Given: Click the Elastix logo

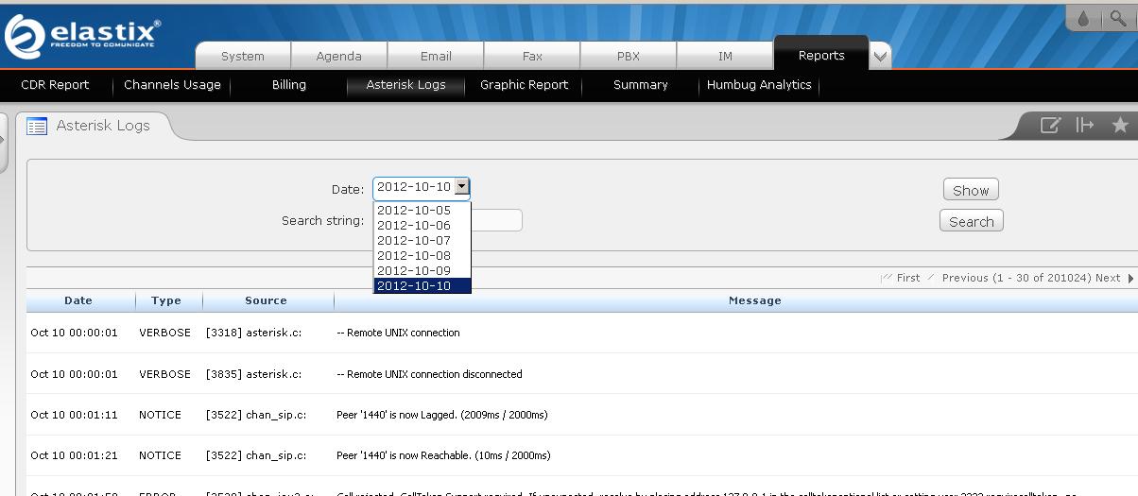Looking at the screenshot, I should [x=81, y=37].
